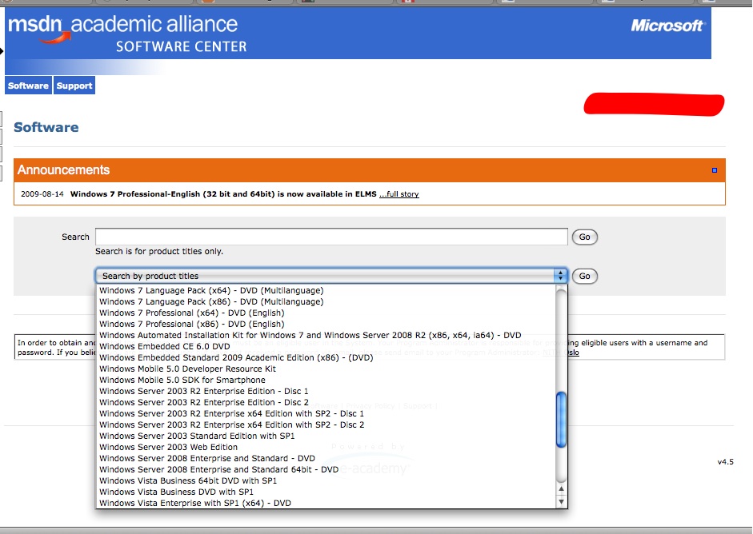Click Go next to the product titles dropdown
The image size is (753, 534).
coord(584,276)
